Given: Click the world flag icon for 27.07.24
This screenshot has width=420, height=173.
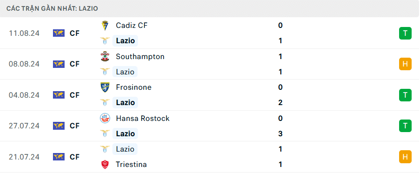Looking at the screenshot, I should tap(59, 126).
